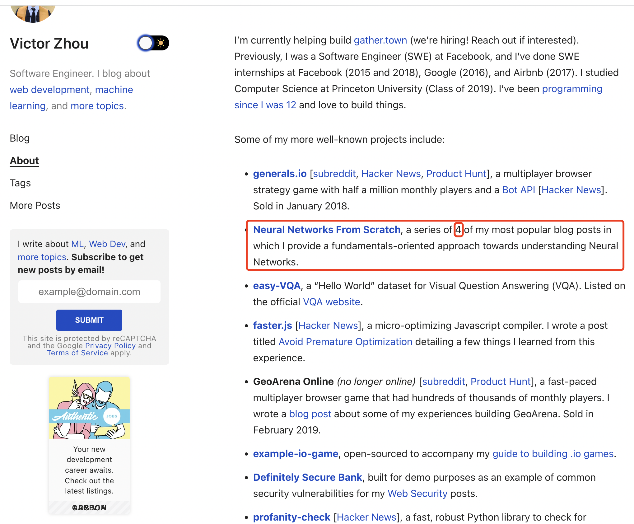Click the Carbon ads label
Screen dimensions: 634x524
click(89, 508)
